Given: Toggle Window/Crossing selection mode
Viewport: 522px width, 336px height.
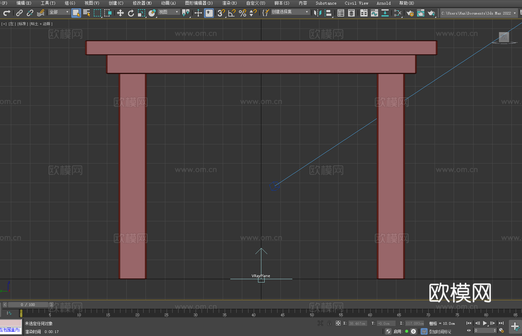Looking at the screenshot, I should tap(108, 13).
